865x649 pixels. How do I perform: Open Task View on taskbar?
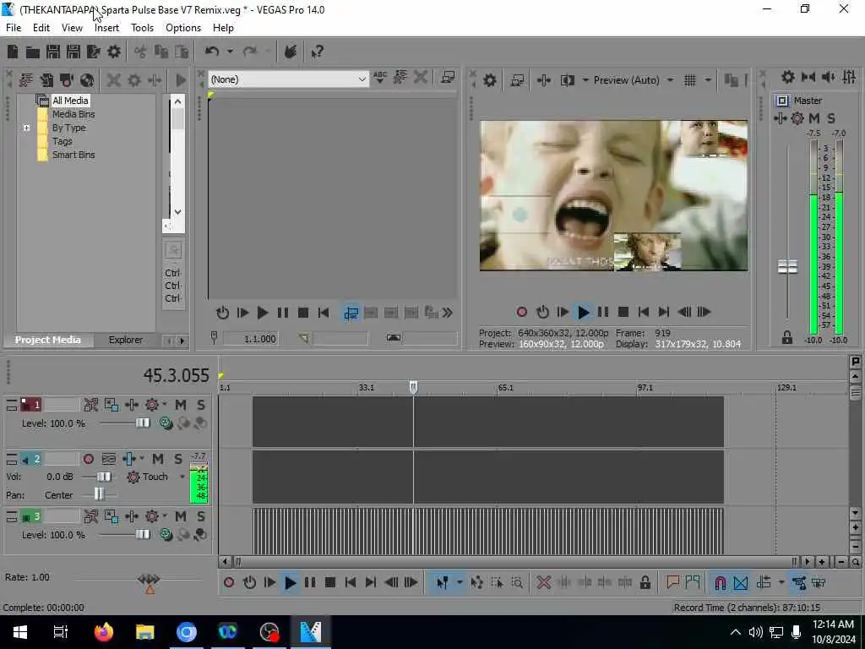[x=61, y=632]
